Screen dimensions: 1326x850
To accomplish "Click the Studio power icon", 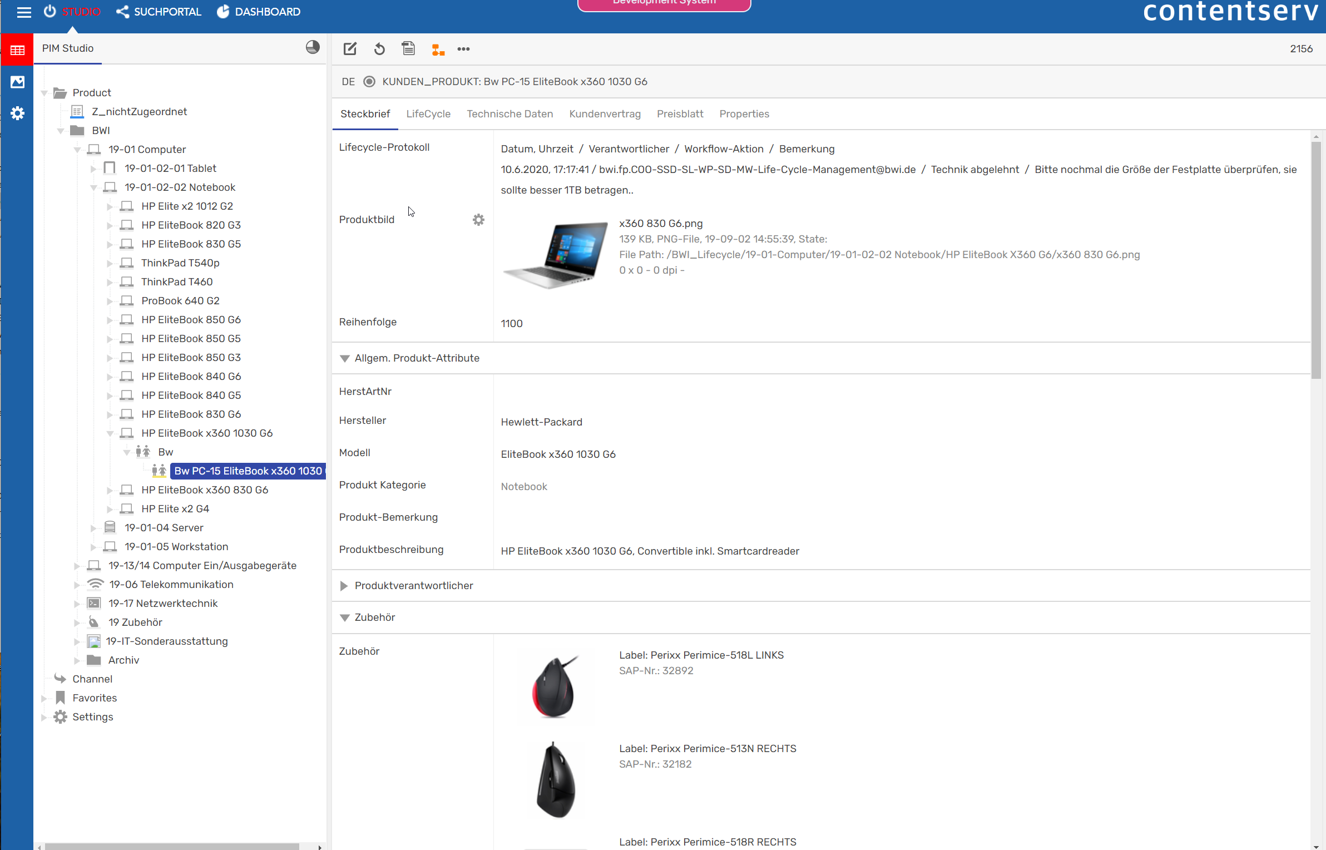I will [50, 12].
